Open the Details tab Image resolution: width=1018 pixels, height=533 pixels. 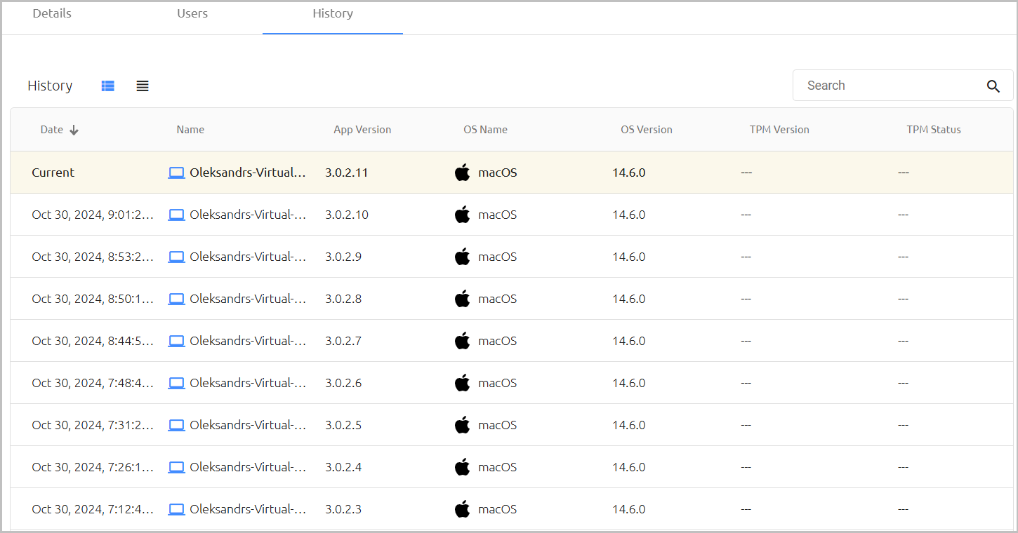point(52,14)
